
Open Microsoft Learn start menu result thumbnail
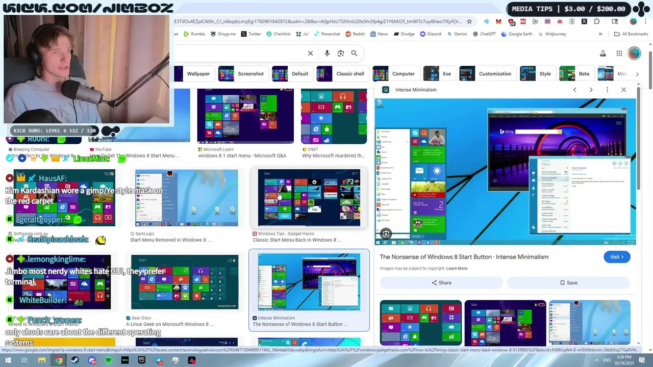click(245, 116)
